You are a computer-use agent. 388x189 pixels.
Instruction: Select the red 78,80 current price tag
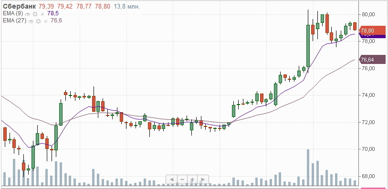tap(372, 31)
